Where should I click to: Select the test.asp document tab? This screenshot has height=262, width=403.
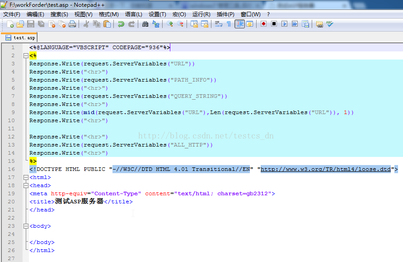(19, 38)
